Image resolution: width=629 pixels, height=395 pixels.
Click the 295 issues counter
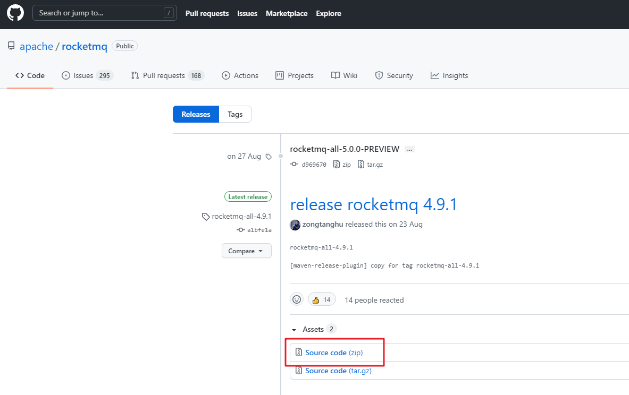tap(105, 76)
